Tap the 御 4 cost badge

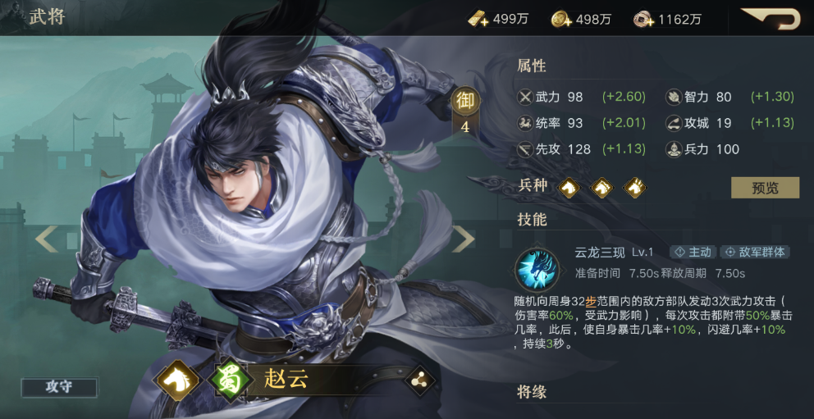465,112
